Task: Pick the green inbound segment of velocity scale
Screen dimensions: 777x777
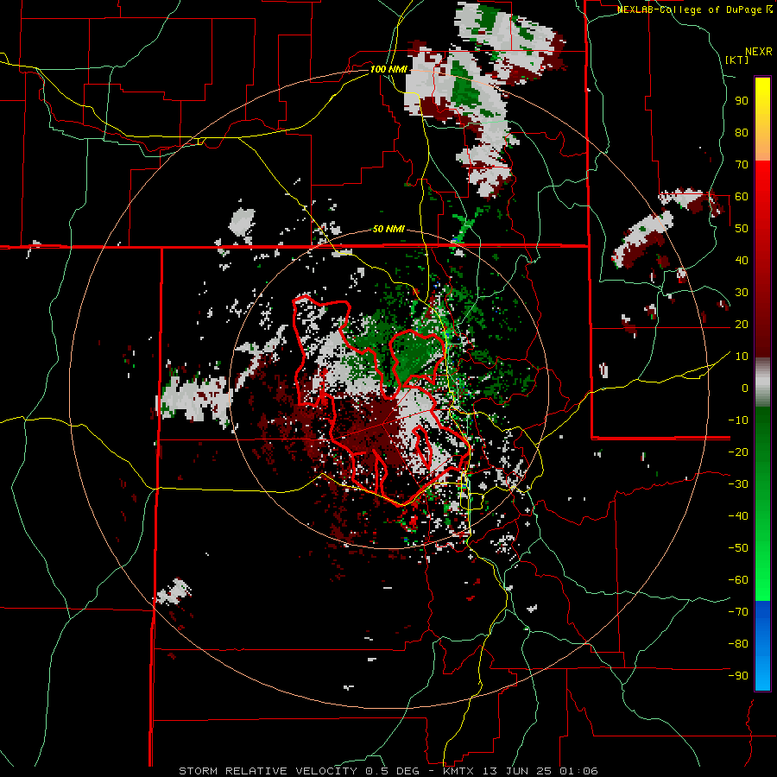Action: (x=762, y=503)
